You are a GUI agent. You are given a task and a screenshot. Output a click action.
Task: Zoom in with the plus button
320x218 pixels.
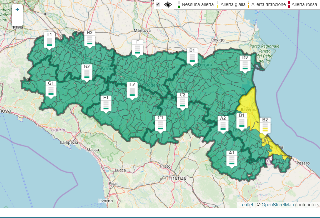(x=17, y=9)
